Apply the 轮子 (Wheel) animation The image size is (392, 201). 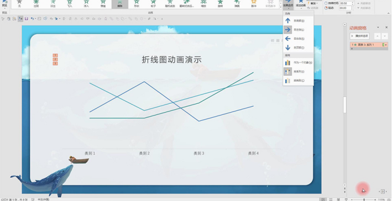[154, 4]
